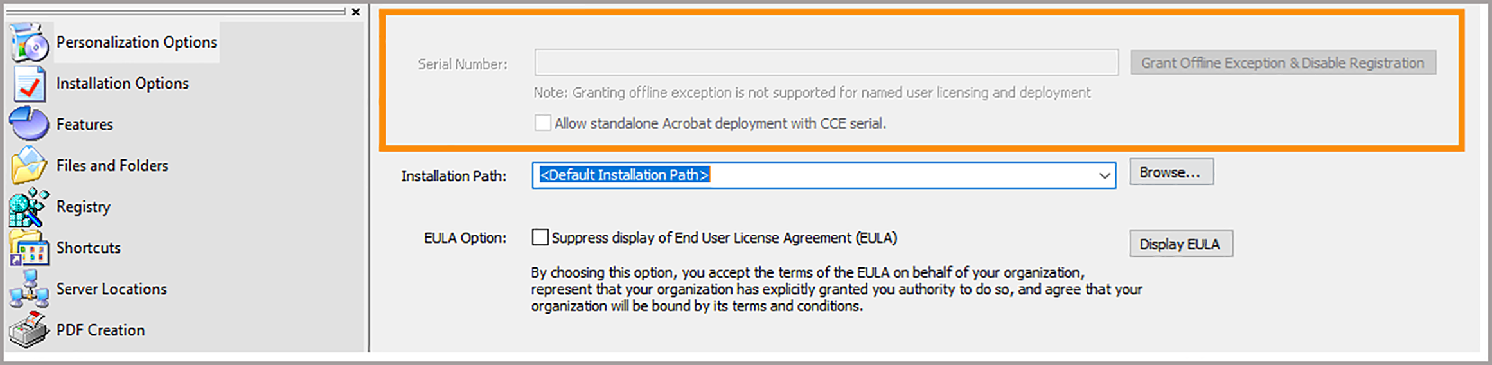Image resolution: width=1492 pixels, height=365 pixels.
Task: Click the Personalization Options icon
Action: pyautogui.click(x=30, y=42)
